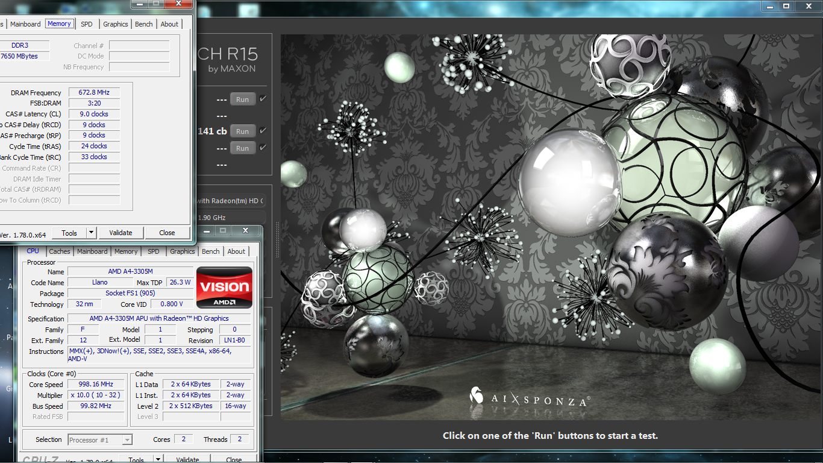Switch to the Mainboard tab in the Memory window
The width and height of the screenshot is (823, 463).
tap(25, 24)
